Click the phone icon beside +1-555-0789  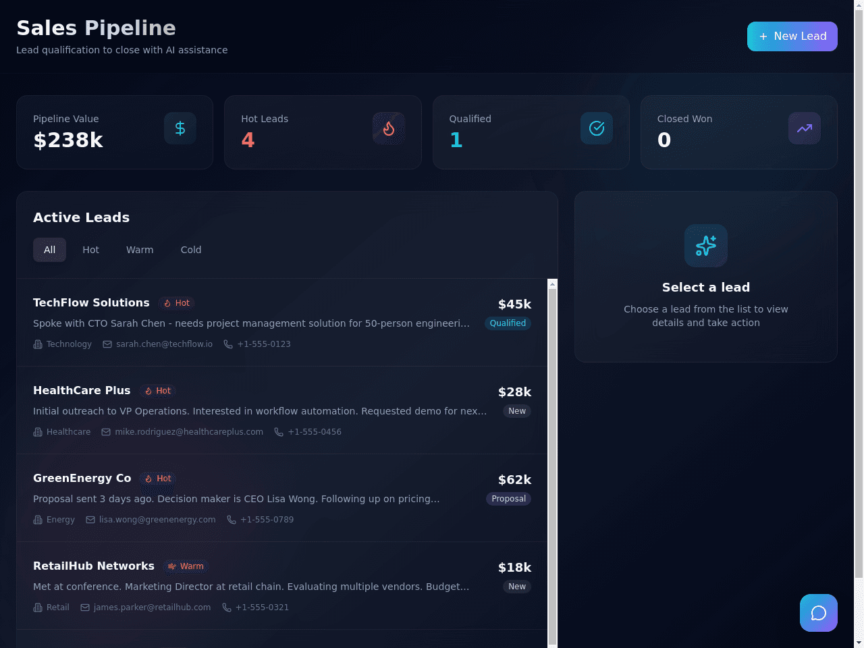(x=232, y=520)
